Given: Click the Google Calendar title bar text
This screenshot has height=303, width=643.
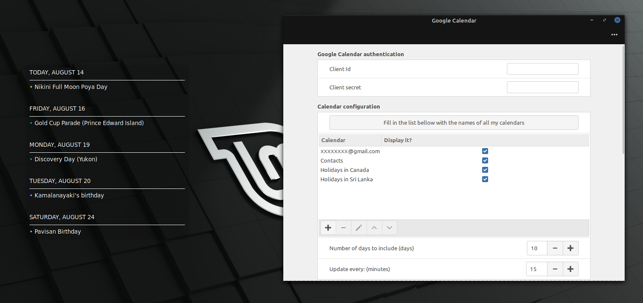Looking at the screenshot, I should tap(454, 20).
